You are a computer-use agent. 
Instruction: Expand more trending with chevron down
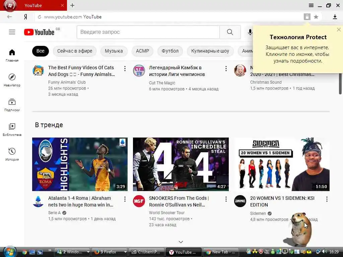181,242
